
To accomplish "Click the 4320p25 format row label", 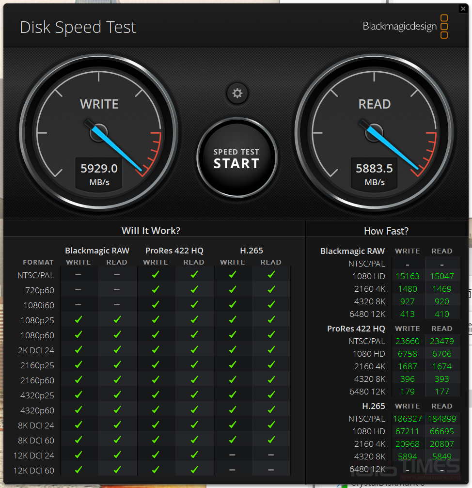I will (37, 395).
